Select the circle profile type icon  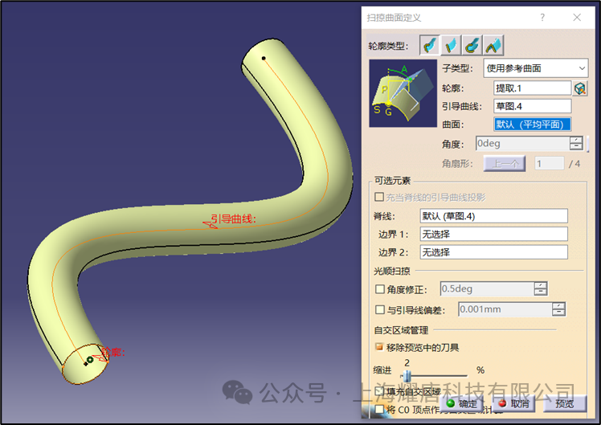(472, 46)
